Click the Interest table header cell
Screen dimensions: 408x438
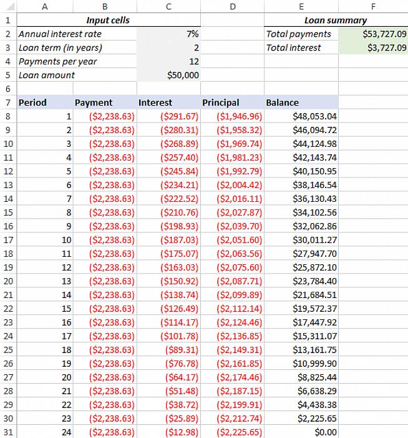point(168,102)
